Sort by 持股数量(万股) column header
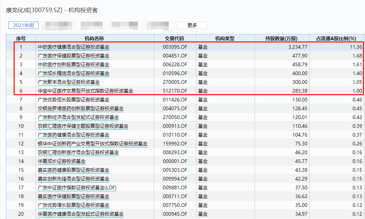Image resolution: width=365 pixels, height=219 pixels. 282,38
